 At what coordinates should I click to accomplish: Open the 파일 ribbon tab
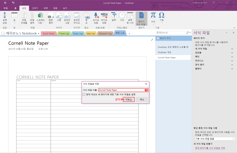pyautogui.click(x=5, y=8)
